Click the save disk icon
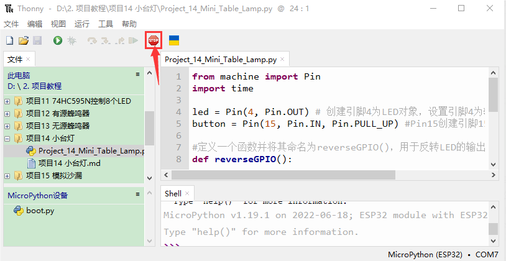Image resolution: width=506 pixels, height=261 pixels. pyautogui.click(x=37, y=40)
